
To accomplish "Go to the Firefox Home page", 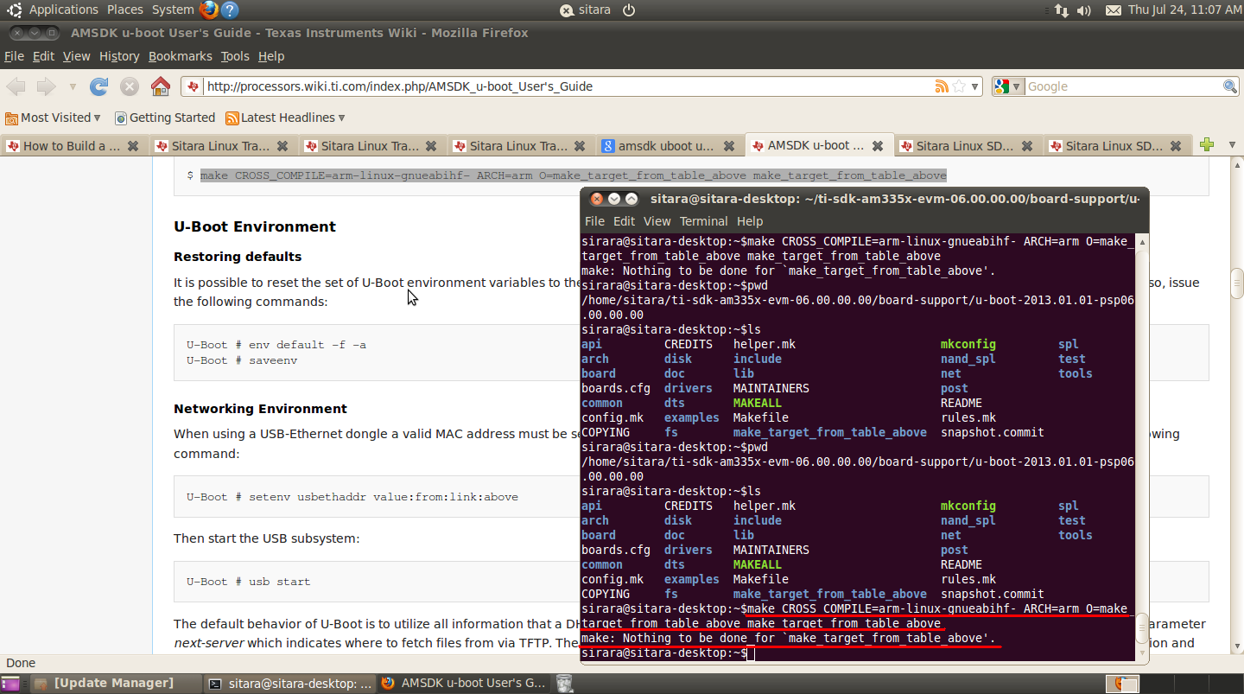I will click(x=161, y=86).
